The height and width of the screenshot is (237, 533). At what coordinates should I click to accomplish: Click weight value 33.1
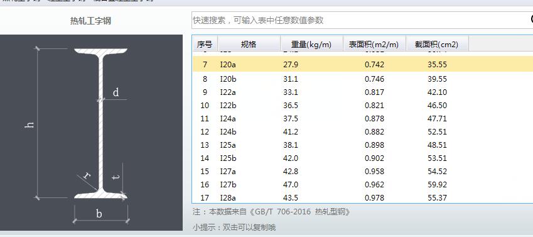(x=291, y=92)
